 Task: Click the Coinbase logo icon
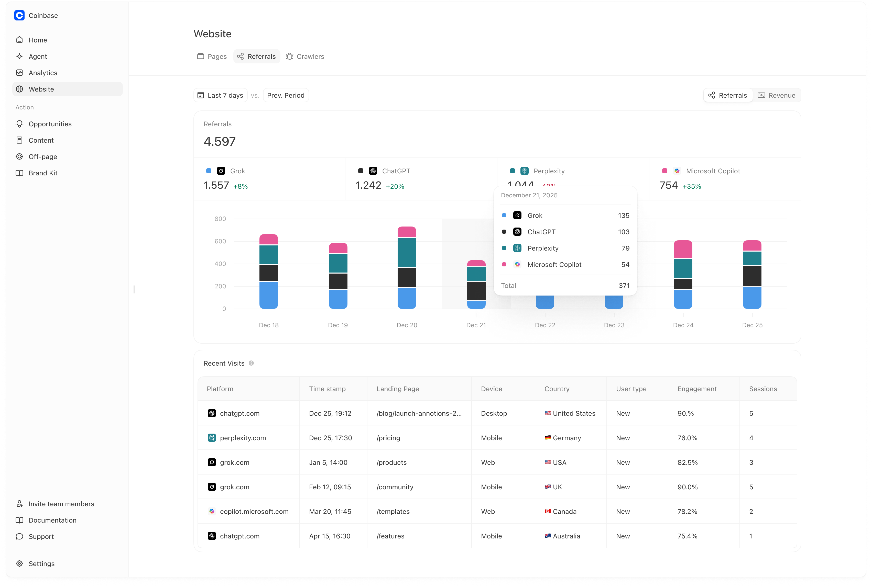pyautogui.click(x=19, y=15)
